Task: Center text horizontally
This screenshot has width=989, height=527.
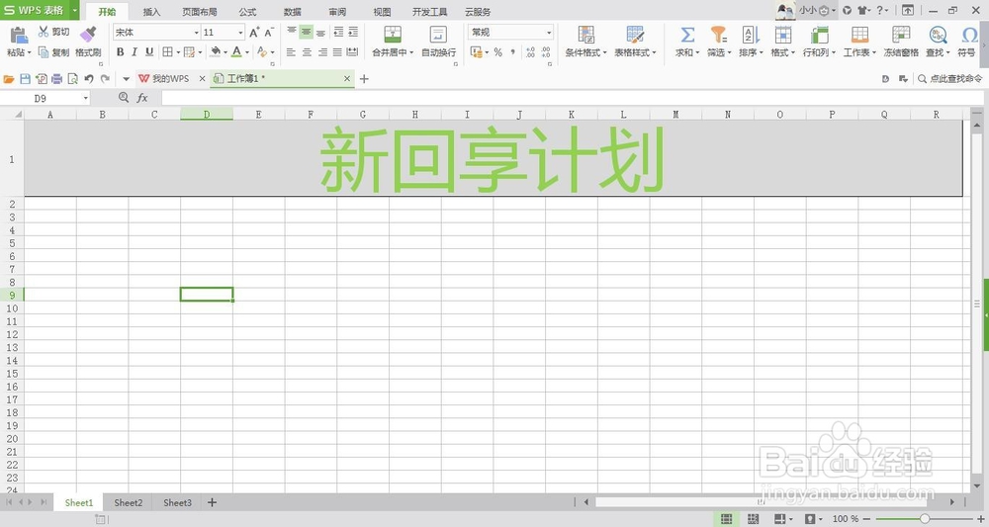Action: [x=307, y=52]
